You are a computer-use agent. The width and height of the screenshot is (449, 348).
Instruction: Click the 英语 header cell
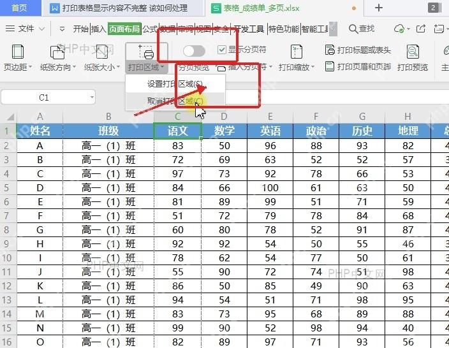tap(270, 131)
